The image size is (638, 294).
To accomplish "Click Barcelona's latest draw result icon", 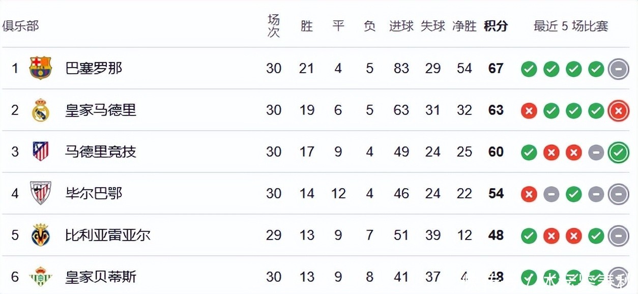I will click(619, 69).
